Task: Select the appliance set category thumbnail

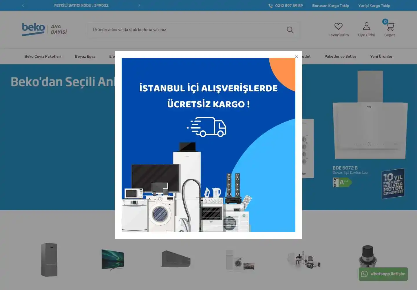Action: (240, 260)
